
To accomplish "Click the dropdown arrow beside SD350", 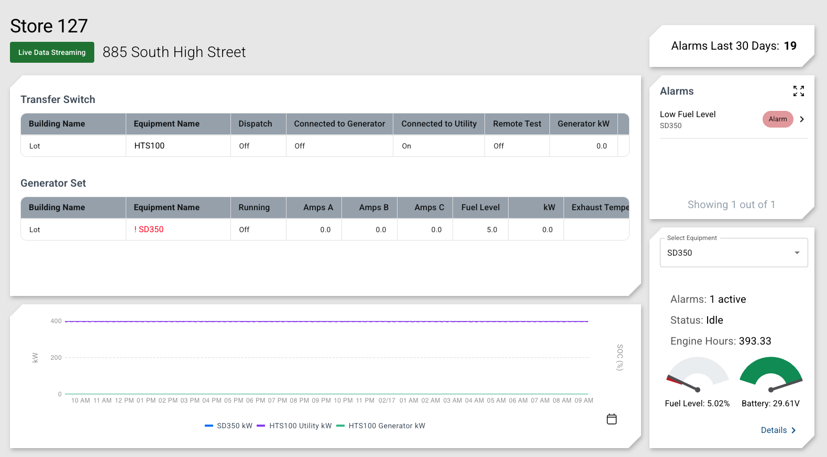I will [797, 253].
